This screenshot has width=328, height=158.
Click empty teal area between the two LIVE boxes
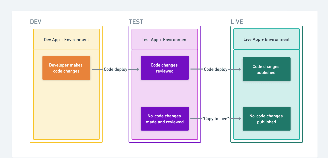tap(266, 94)
